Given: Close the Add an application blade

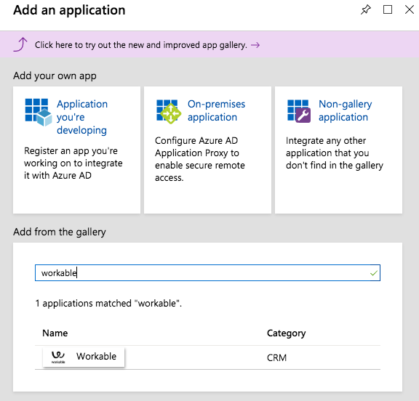Looking at the screenshot, I should click(410, 10).
